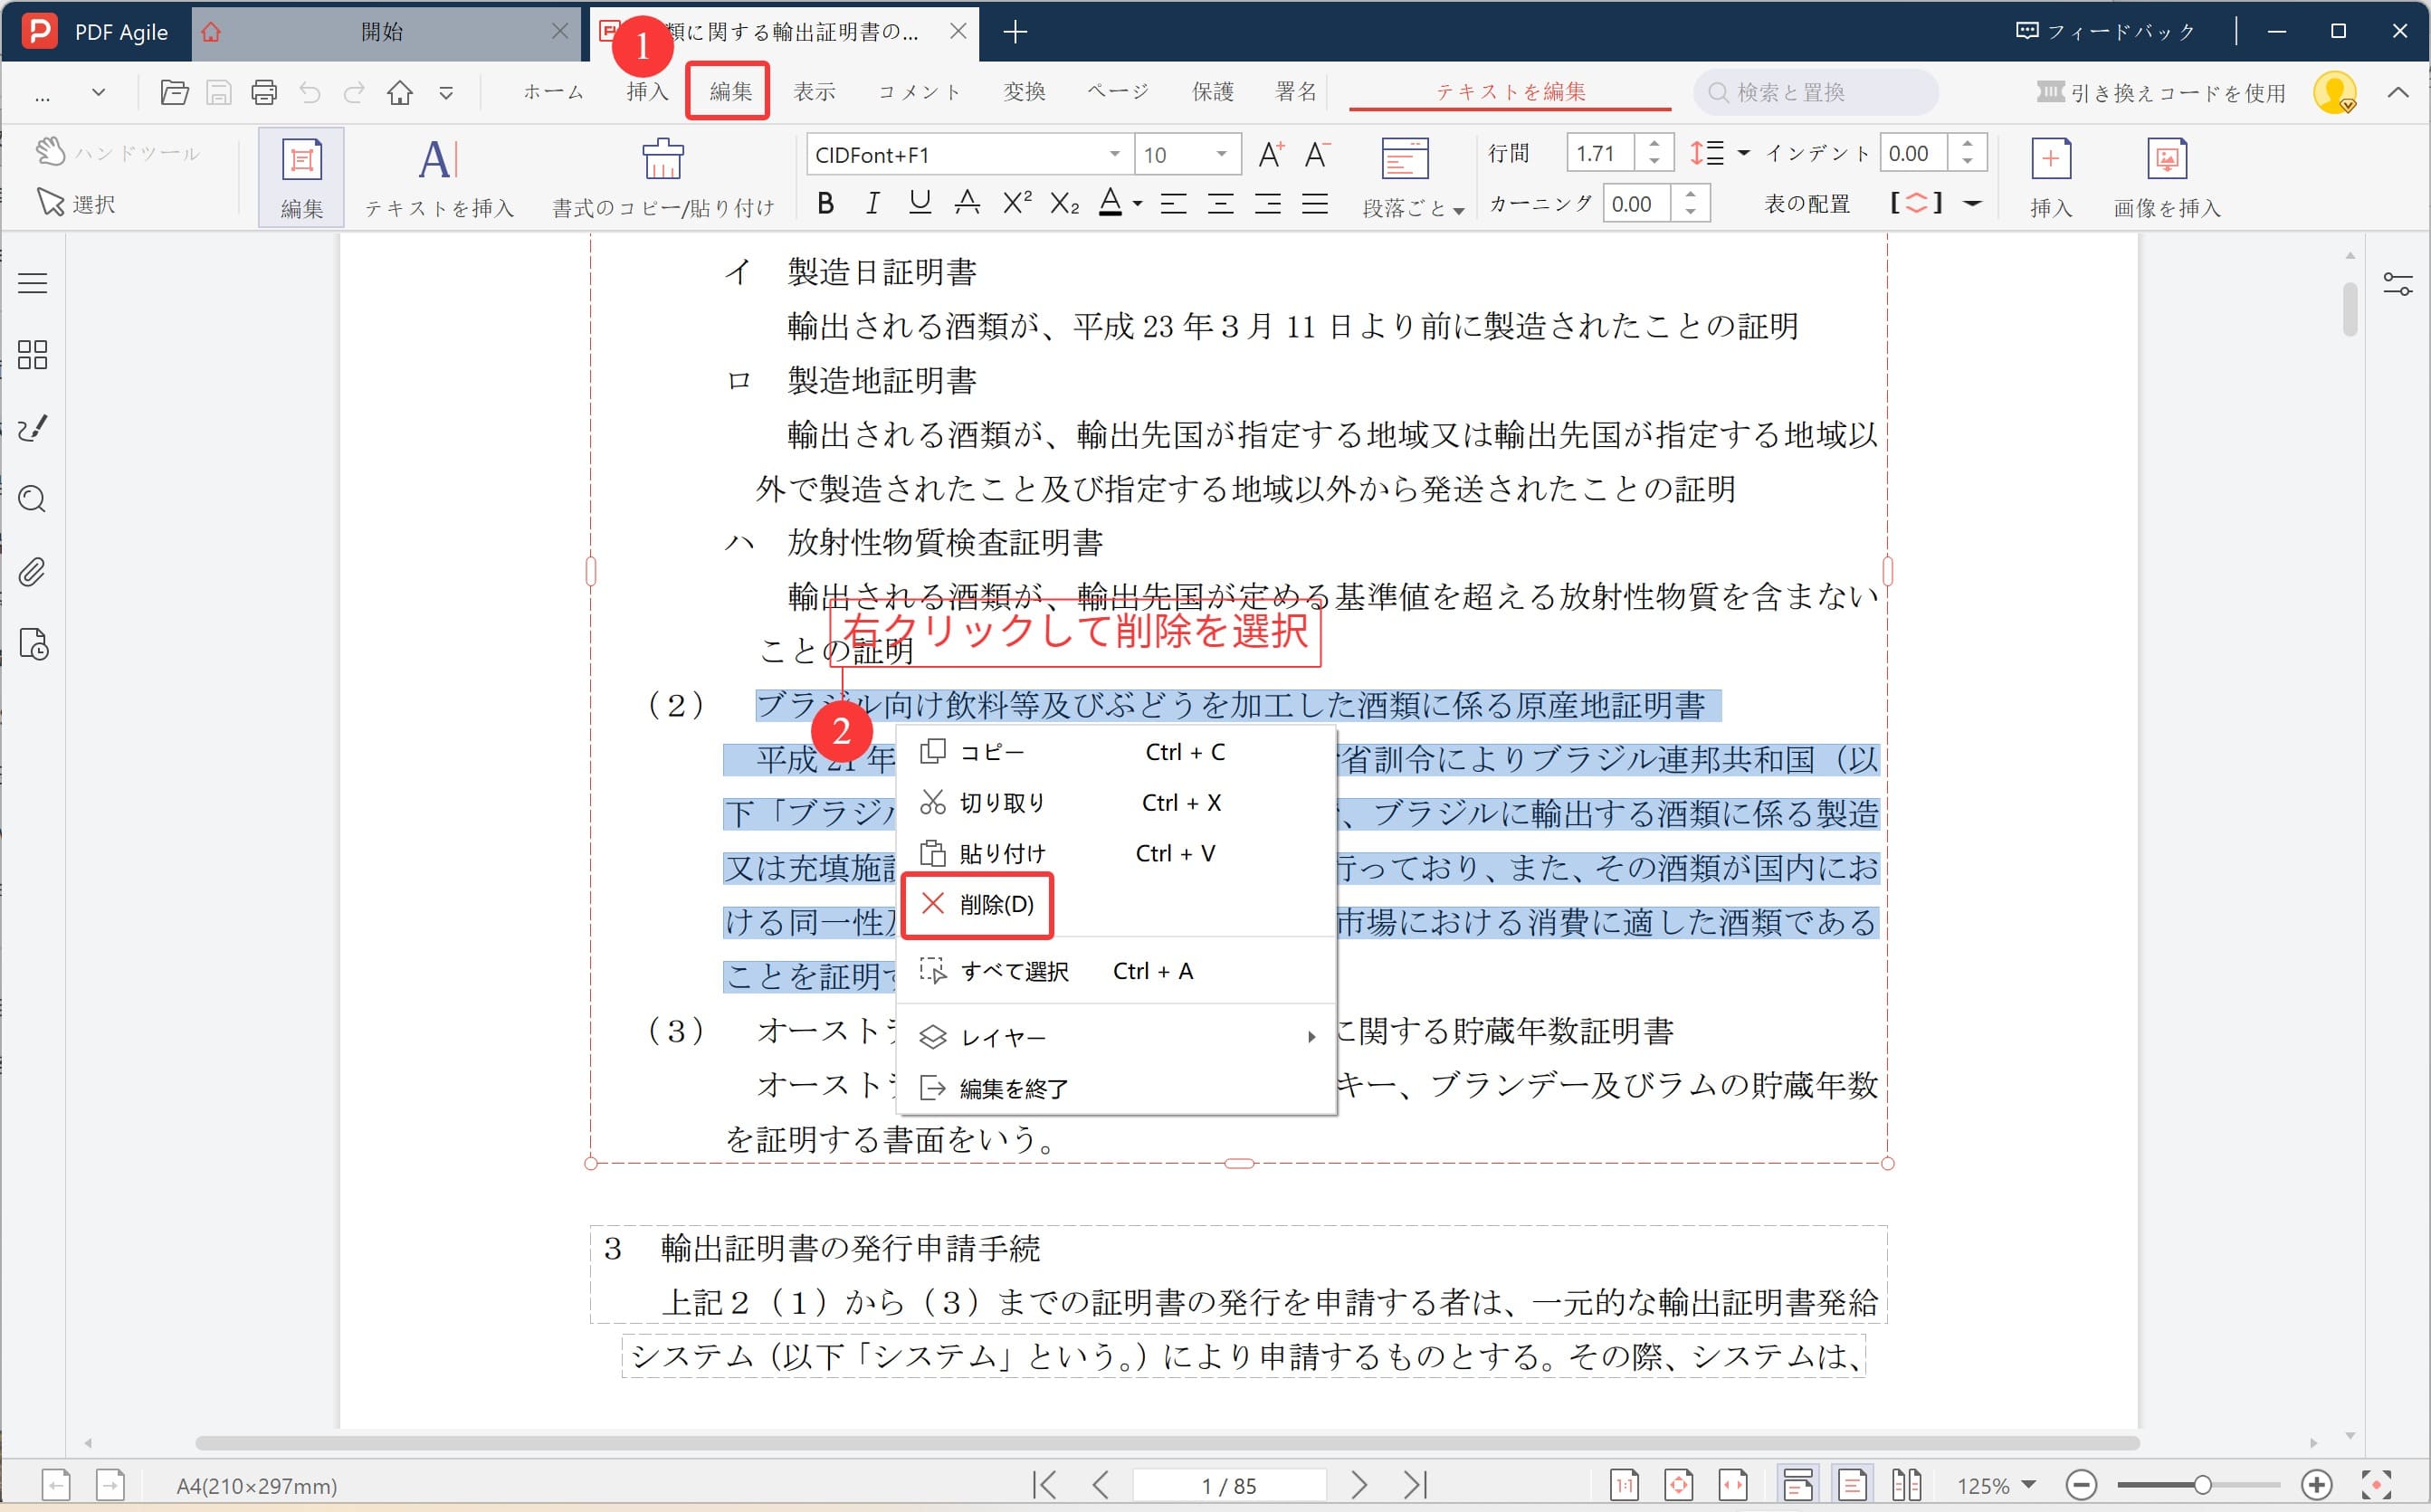Open the CIDFont+F1 font dropdown
The width and height of the screenshot is (2431, 1512).
(x=1115, y=154)
